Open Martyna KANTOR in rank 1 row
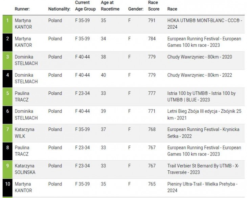This screenshot has width=247, height=198. click(x=23, y=24)
